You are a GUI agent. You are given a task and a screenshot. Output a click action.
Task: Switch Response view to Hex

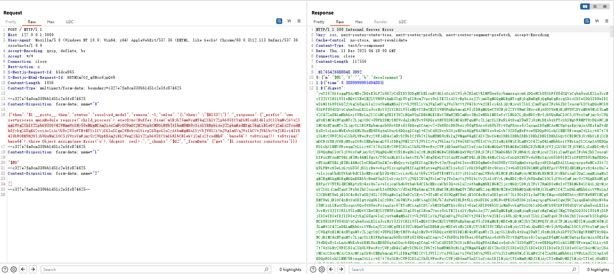point(359,22)
